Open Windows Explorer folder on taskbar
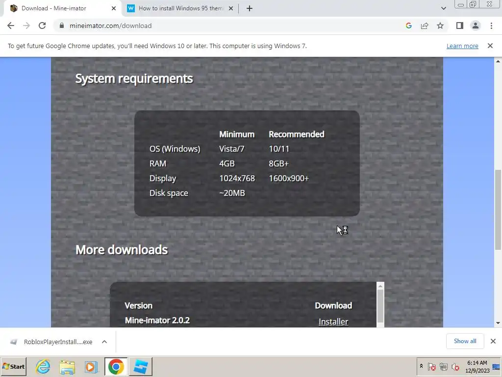This screenshot has width=502, height=377. click(x=67, y=366)
